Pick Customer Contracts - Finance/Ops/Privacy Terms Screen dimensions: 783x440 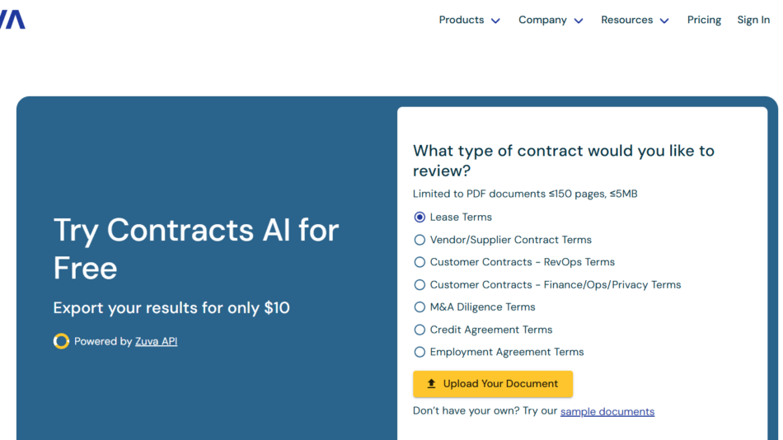[420, 285]
